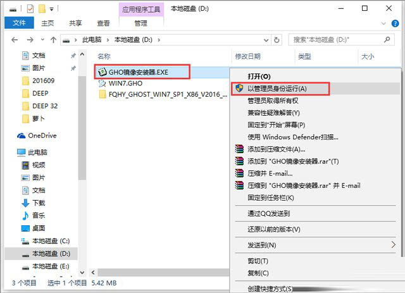Click the Refresh button beside the address bar

[277, 40]
